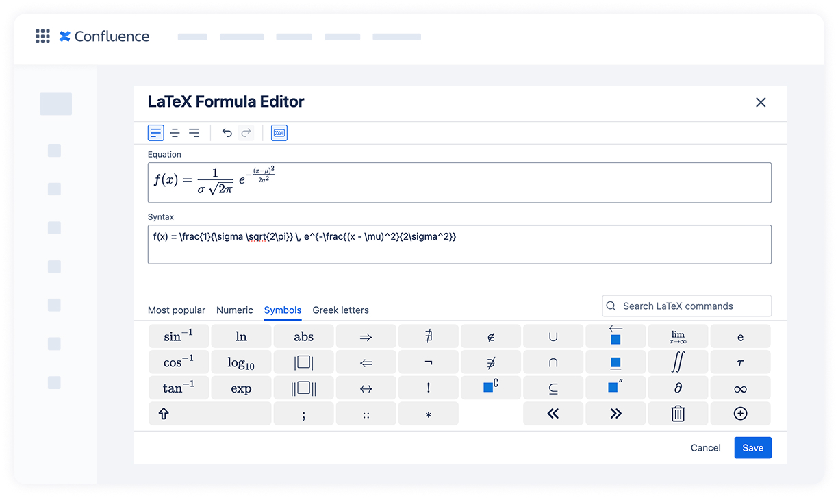
Task: Save the LaTeX formula
Action: tap(752, 447)
